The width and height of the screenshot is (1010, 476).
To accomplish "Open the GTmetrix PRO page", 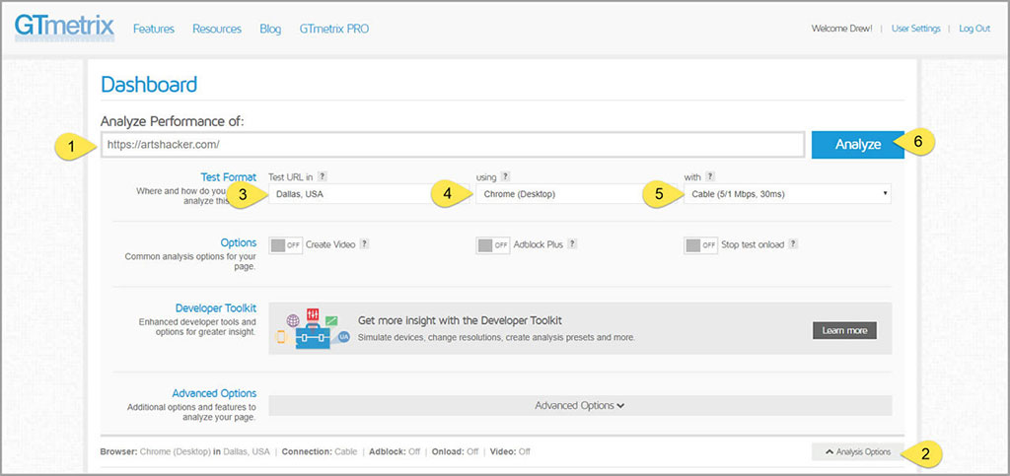I will 334,29.
